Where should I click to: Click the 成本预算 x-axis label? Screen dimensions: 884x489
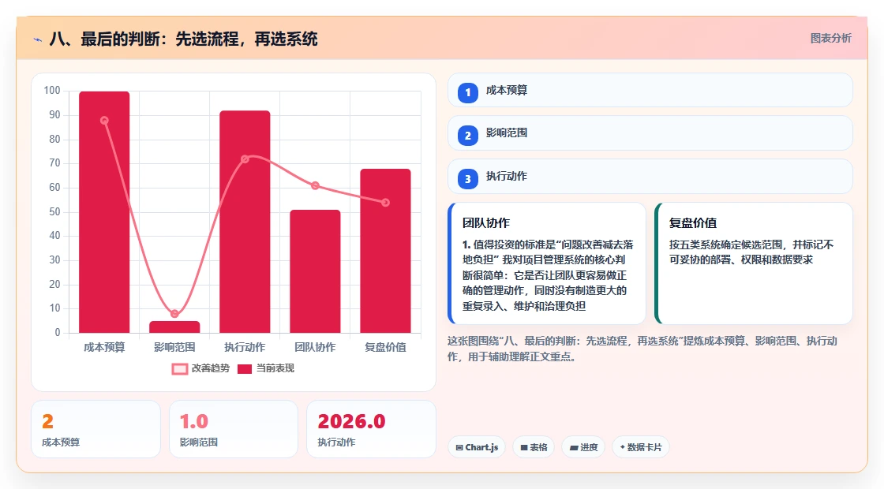point(104,348)
